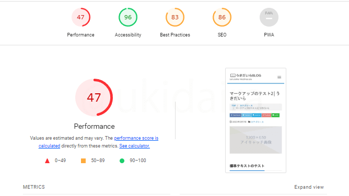
Task: Click the large Performance 47 gauge
Action: tap(94, 97)
